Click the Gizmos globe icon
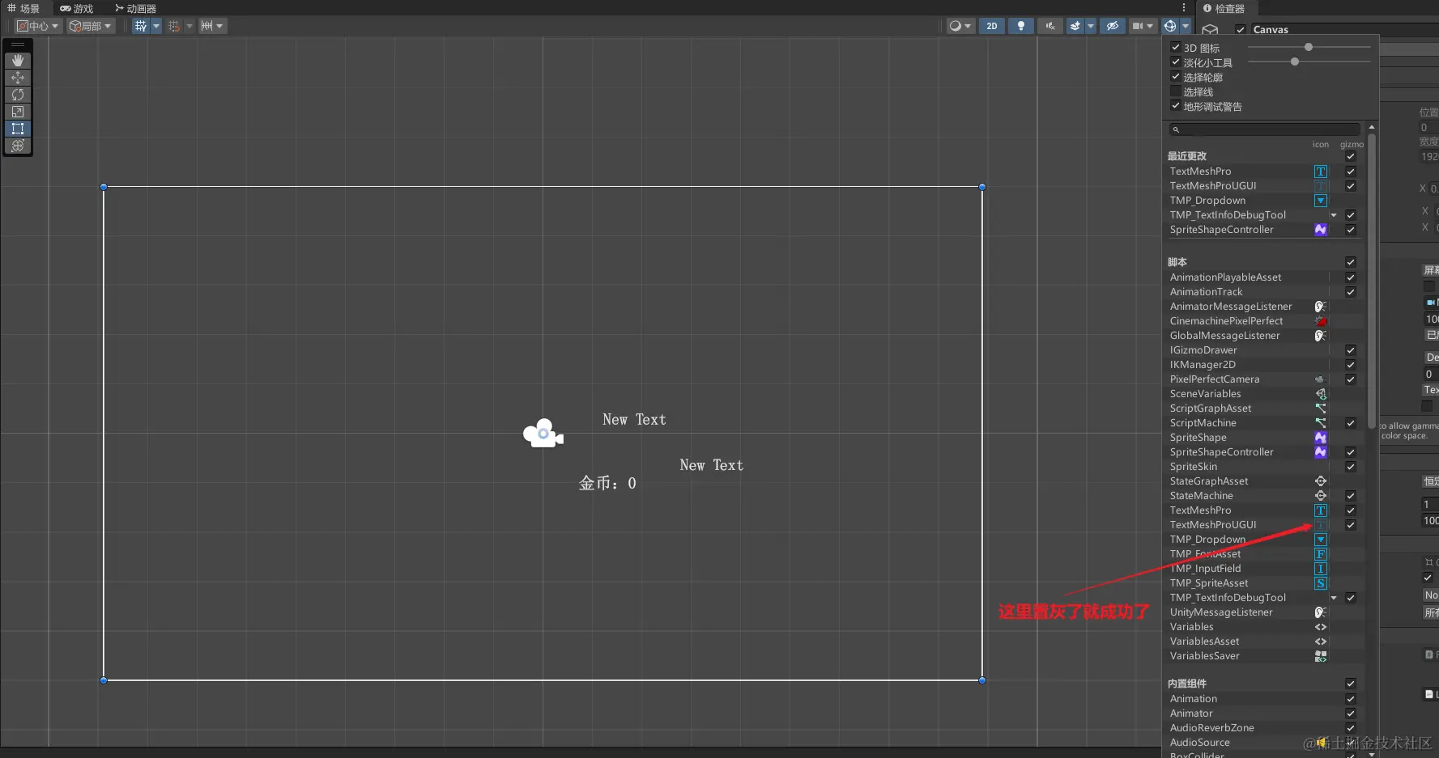The image size is (1439, 758). click(1170, 26)
